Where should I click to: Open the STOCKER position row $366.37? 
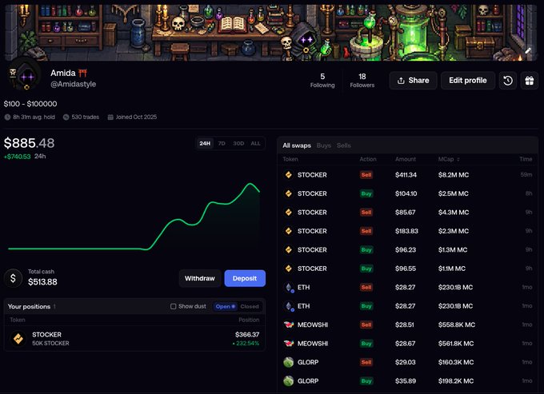click(134, 339)
